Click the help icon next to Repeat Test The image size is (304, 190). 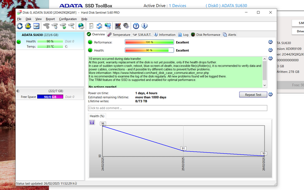[270, 94]
